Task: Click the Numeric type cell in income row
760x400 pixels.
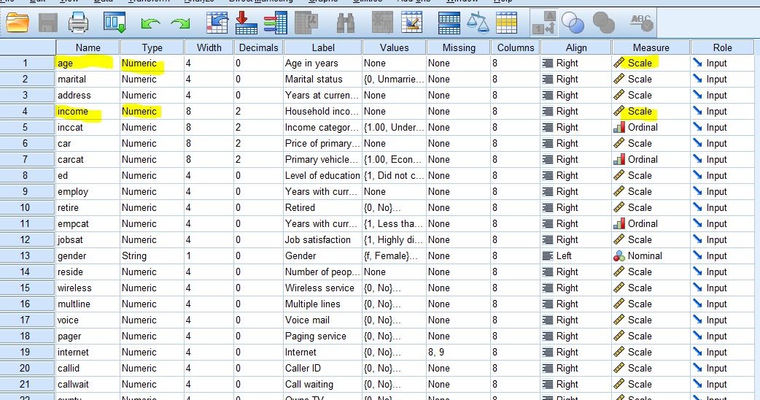Action: [152, 112]
